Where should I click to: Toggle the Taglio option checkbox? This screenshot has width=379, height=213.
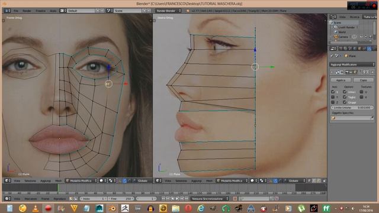coord(345,97)
